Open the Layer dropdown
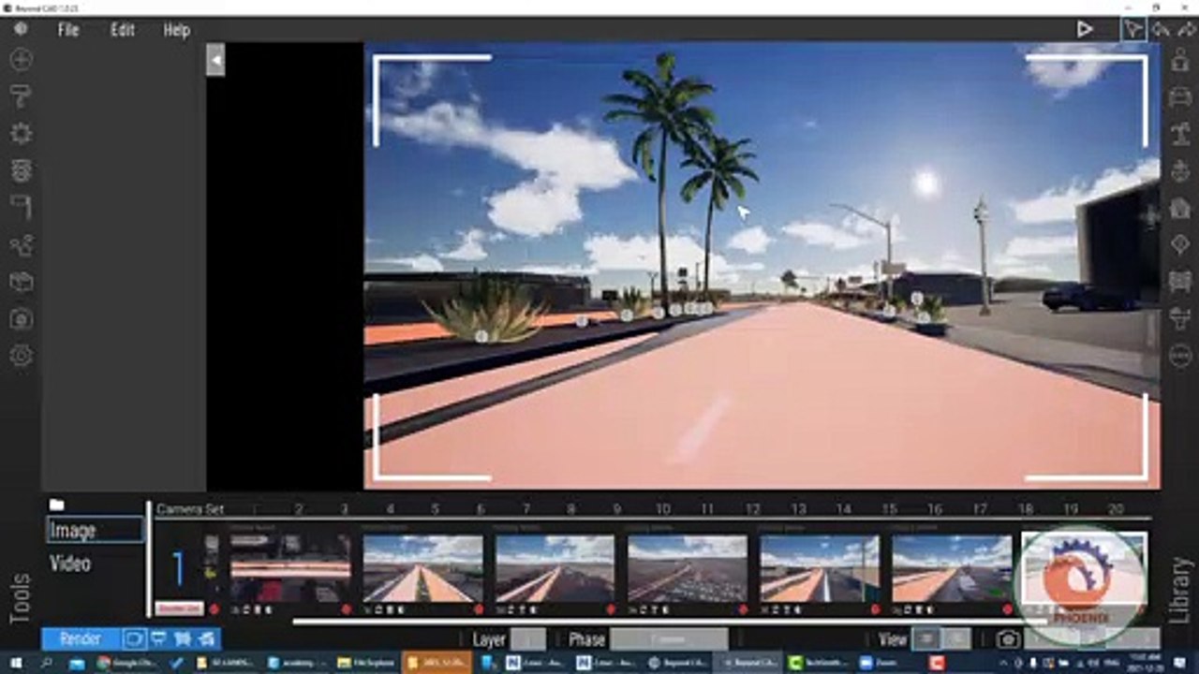Viewport: 1199px width, 674px height. point(527,640)
